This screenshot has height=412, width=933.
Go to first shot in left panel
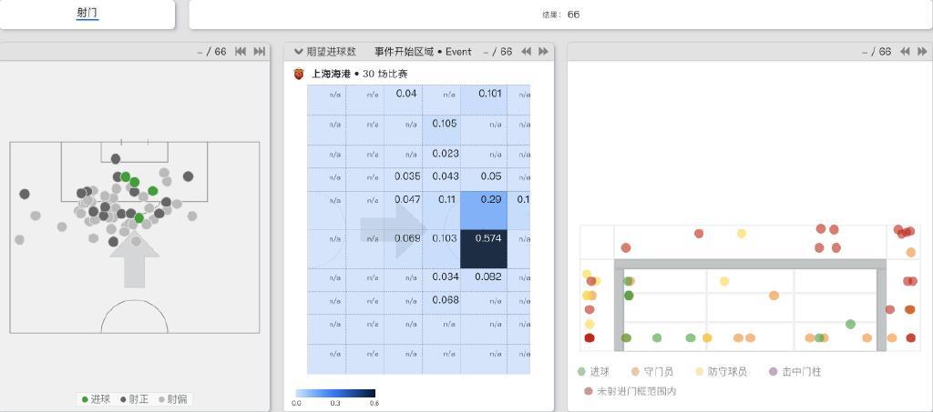[x=241, y=52]
